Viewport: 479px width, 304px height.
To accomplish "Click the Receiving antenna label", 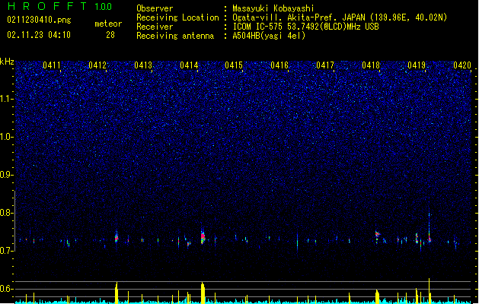I will click(175, 36).
